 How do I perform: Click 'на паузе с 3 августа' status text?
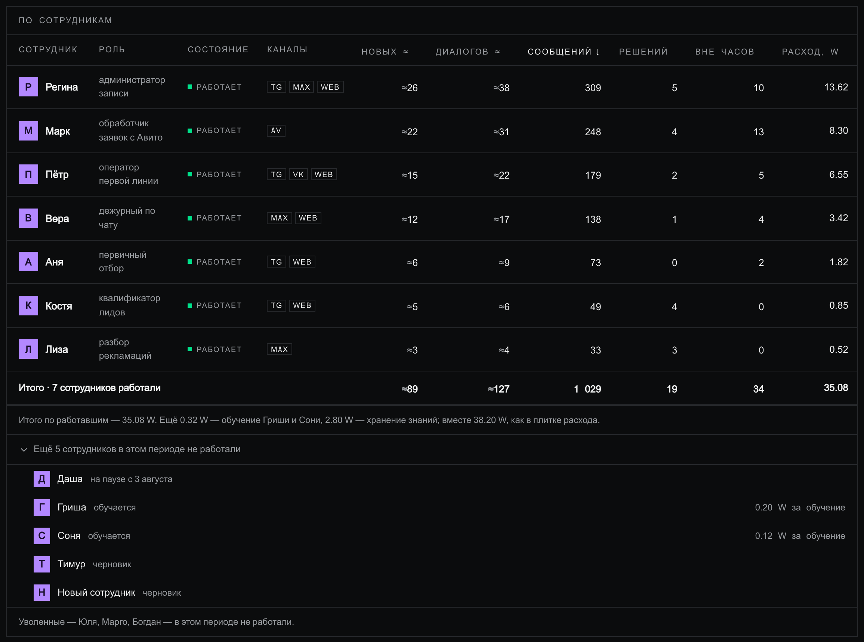tap(132, 479)
